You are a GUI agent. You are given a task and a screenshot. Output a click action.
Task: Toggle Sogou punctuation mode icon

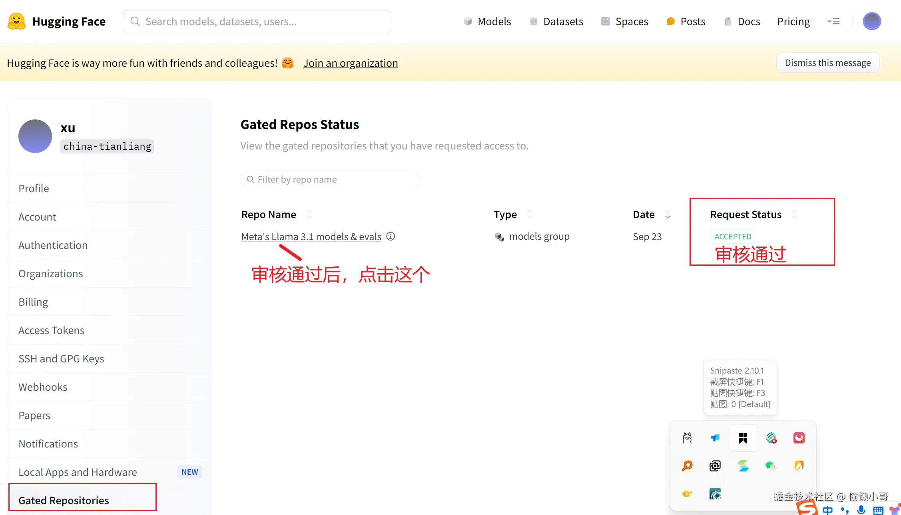tap(845, 510)
